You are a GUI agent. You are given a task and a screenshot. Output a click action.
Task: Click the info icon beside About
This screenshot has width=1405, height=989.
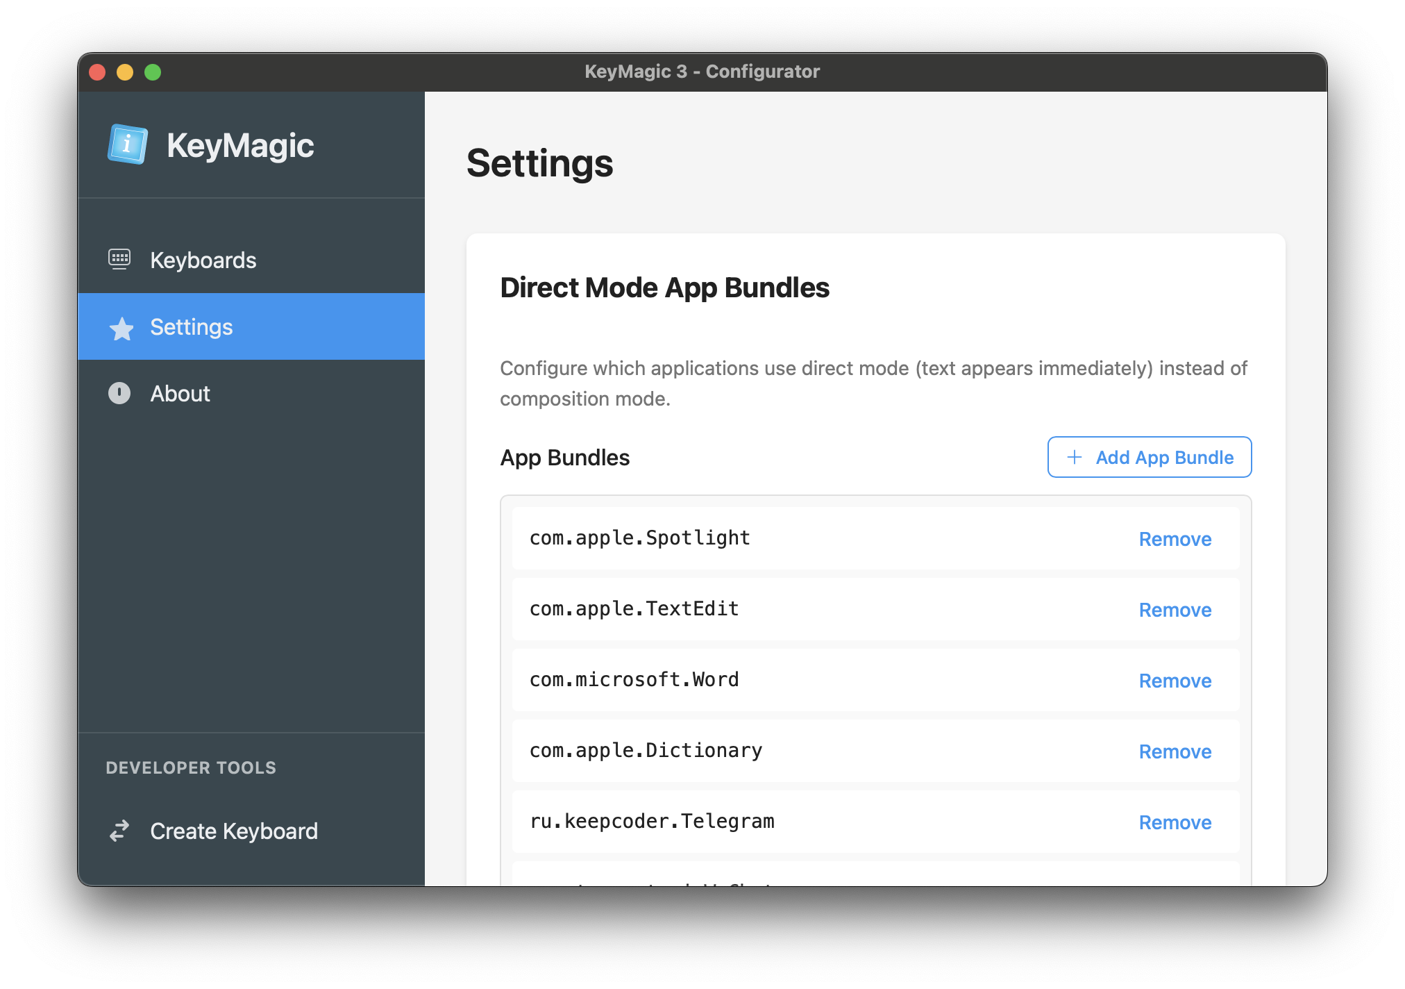[x=119, y=393]
